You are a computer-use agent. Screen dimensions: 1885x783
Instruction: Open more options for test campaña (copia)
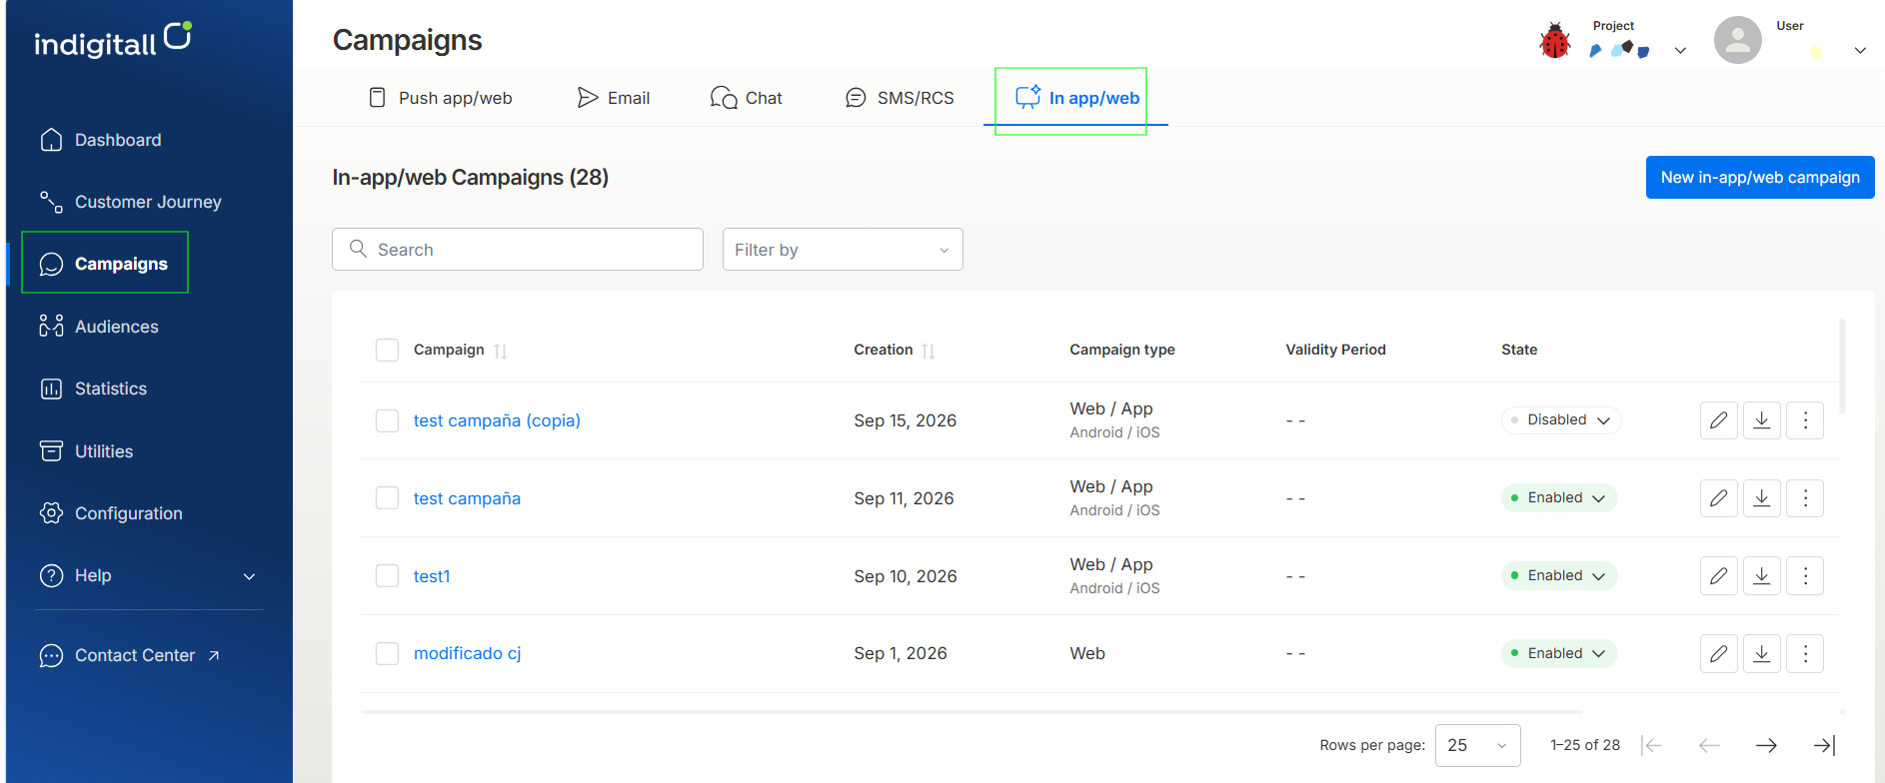pyautogui.click(x=1805, y=420)
